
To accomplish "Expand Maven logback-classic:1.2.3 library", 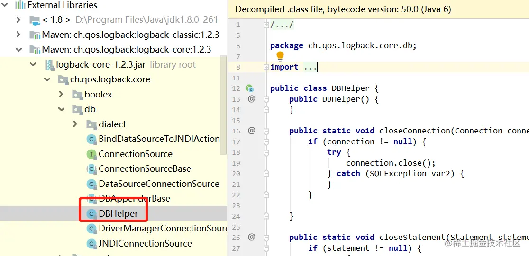I will [18, 35].
